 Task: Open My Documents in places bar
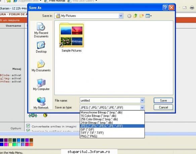point(41,66)
